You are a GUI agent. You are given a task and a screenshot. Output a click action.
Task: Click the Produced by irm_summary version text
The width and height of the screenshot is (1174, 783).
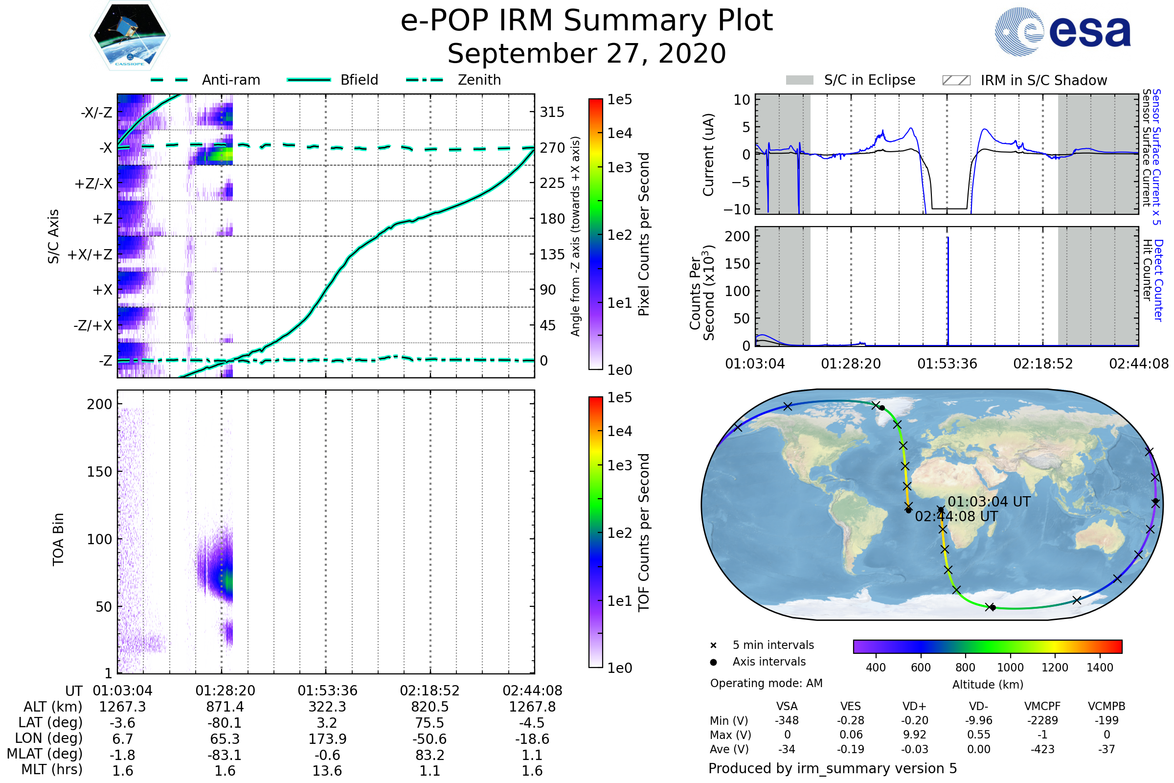coord(832,768)
